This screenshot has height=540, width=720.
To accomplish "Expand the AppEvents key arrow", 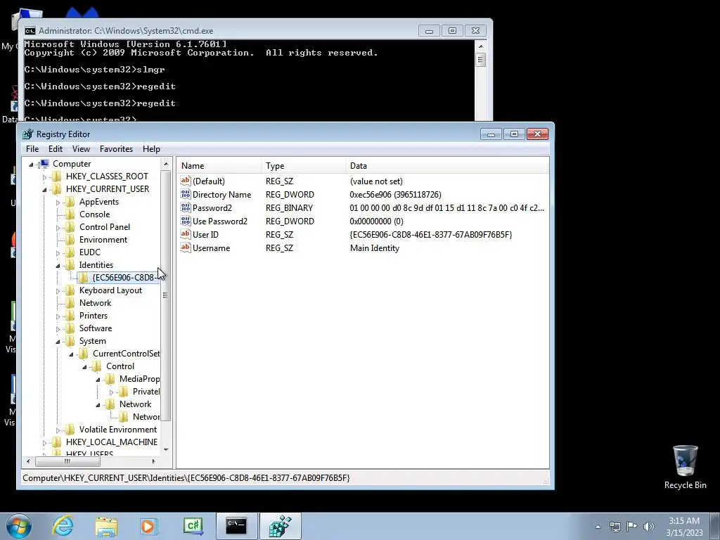I will tap(58, 202).
